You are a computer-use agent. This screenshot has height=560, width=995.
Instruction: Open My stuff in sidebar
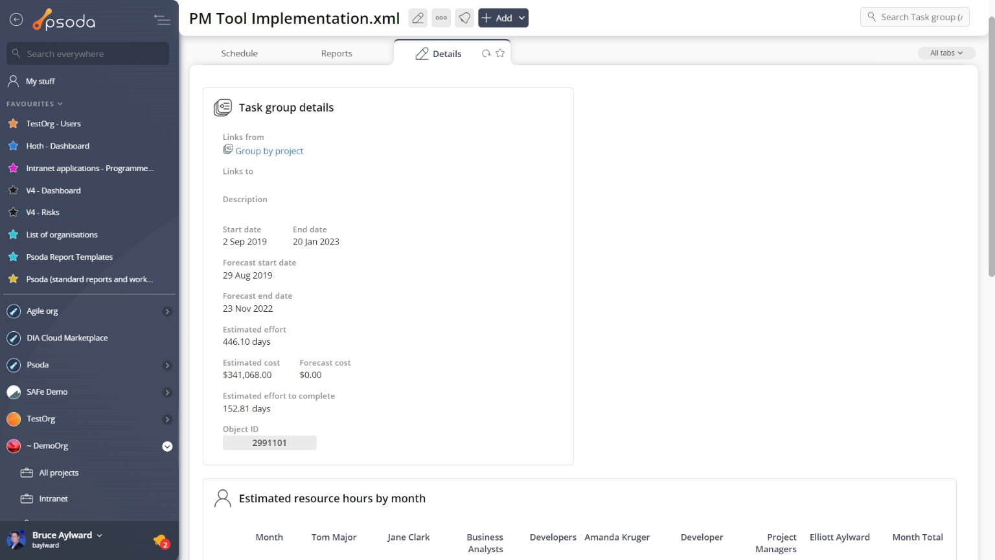(40, 81)
